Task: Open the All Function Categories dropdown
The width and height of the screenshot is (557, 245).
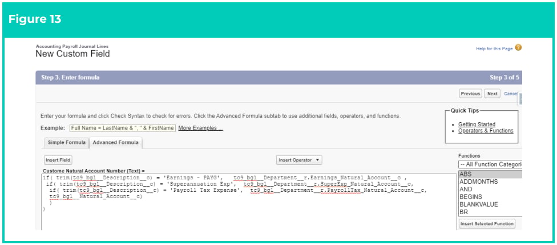Action: point(490,164)
